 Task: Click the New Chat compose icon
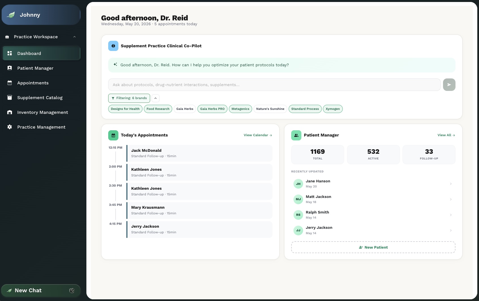pos(72,291)
